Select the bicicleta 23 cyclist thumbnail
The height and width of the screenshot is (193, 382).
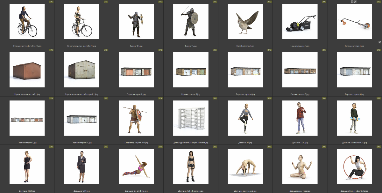click(27, 22)
